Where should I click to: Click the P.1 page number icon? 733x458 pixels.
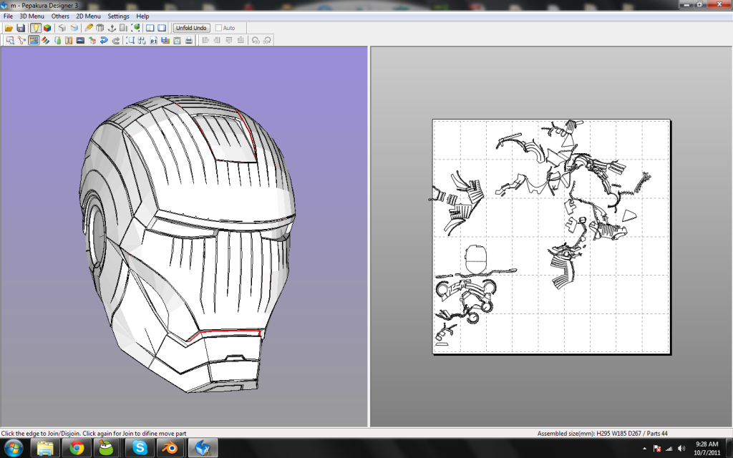click(154, 40)
